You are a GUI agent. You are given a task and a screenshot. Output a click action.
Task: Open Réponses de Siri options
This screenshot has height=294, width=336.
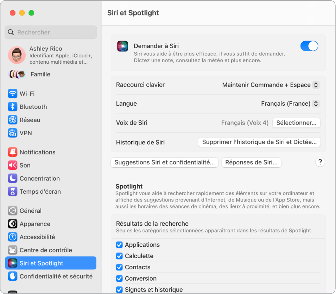[x=251, y=162]
